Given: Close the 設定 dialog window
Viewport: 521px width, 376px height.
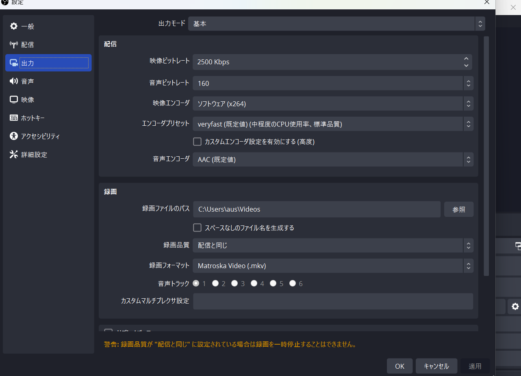Looking at the screenshot, I should 486,2.
